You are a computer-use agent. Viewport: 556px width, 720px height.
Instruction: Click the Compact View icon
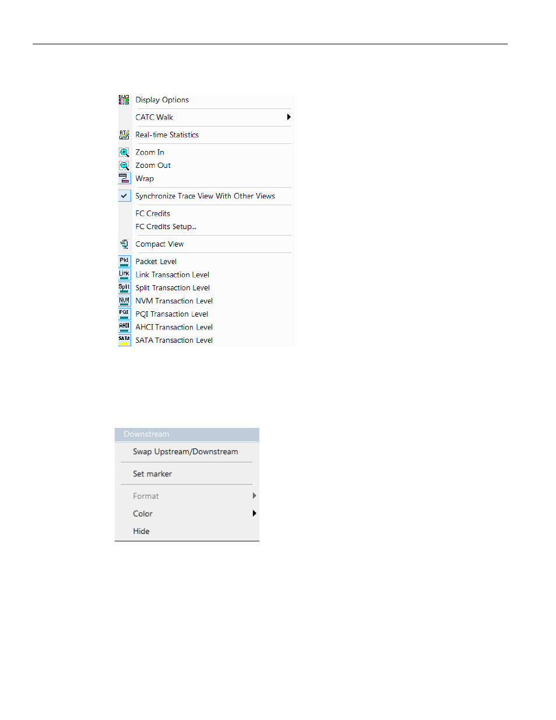click(x=124, y=244)
